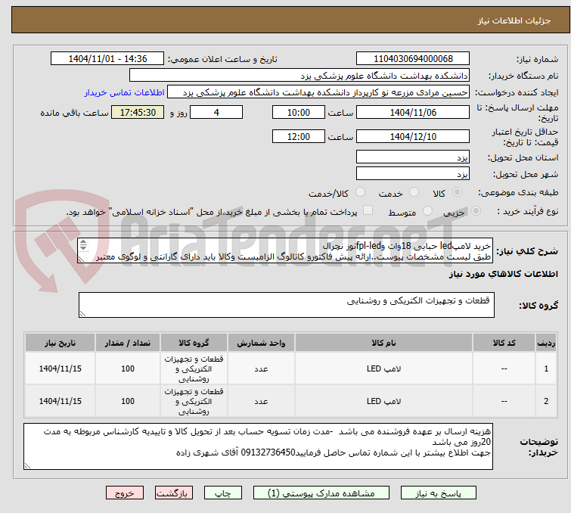Screen dimensions: 571x513
Task: Choose the جزیی purchase process radio
Action: (476, 211)
